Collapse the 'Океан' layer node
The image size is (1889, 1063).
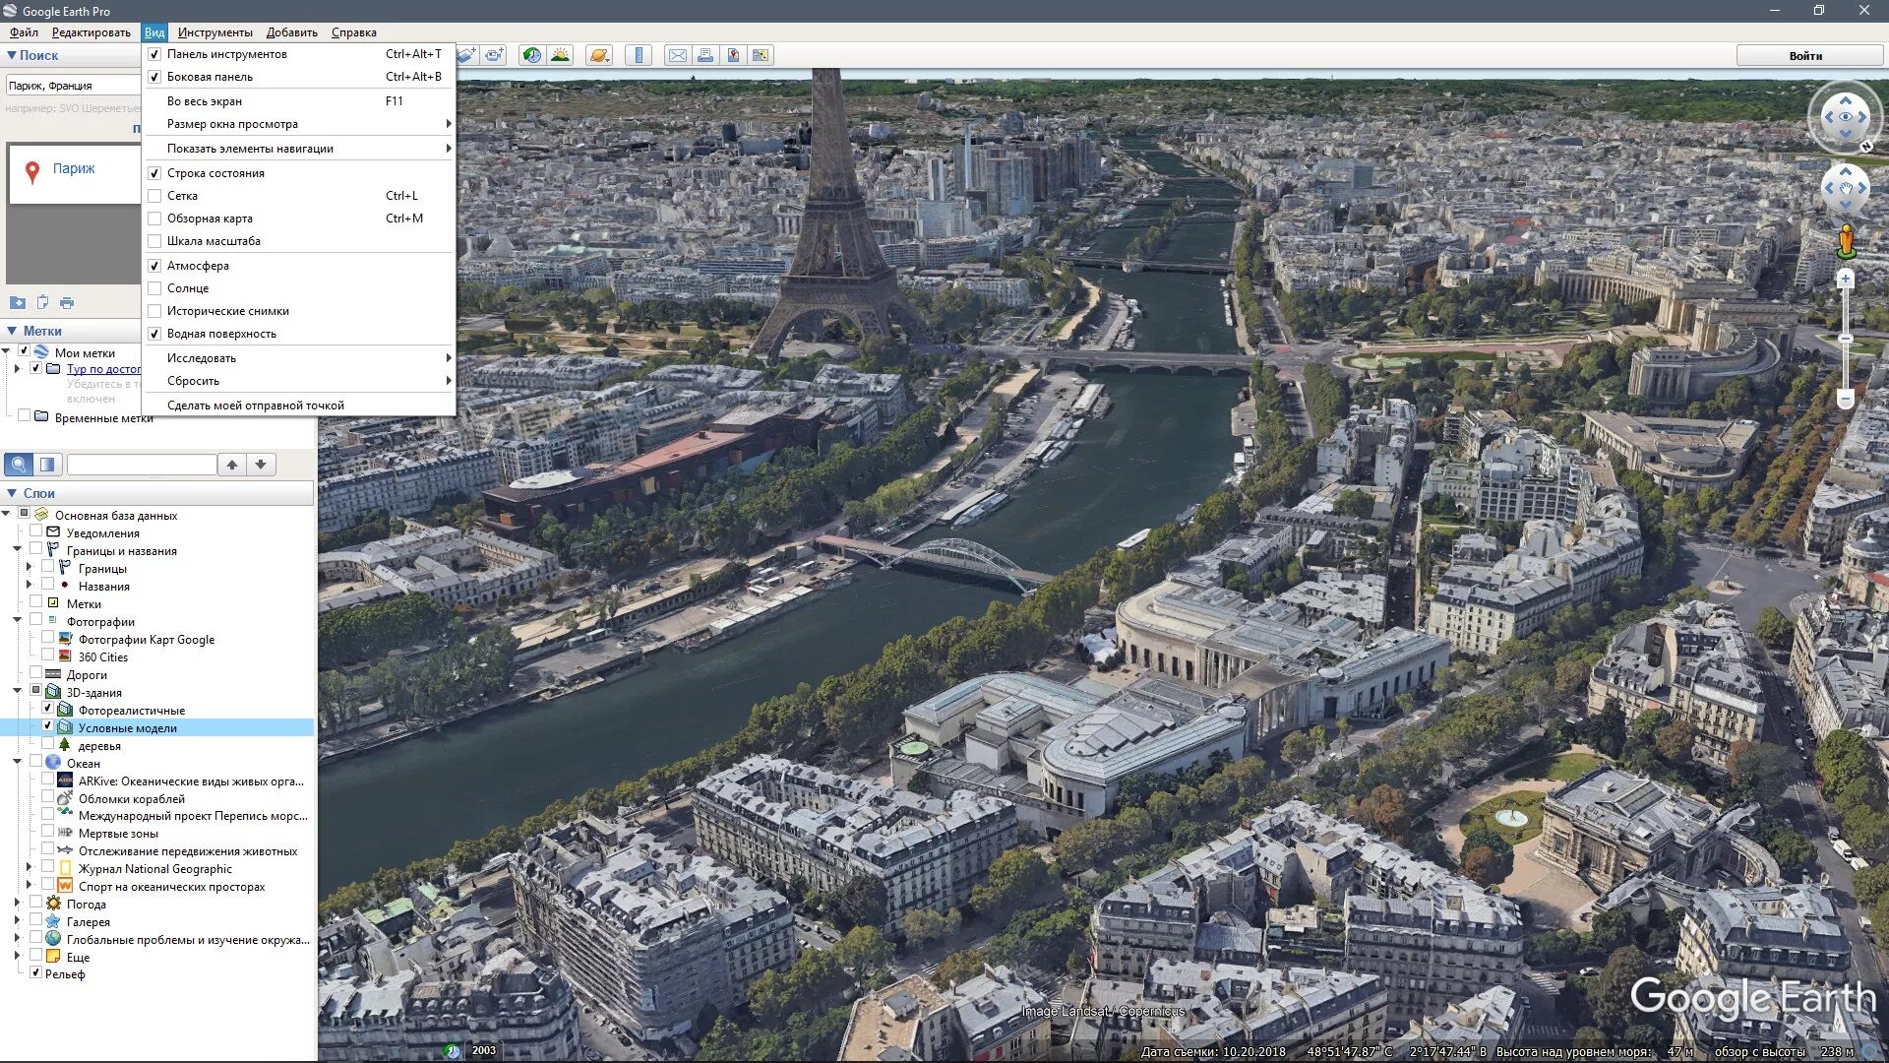tap(17, 762)
